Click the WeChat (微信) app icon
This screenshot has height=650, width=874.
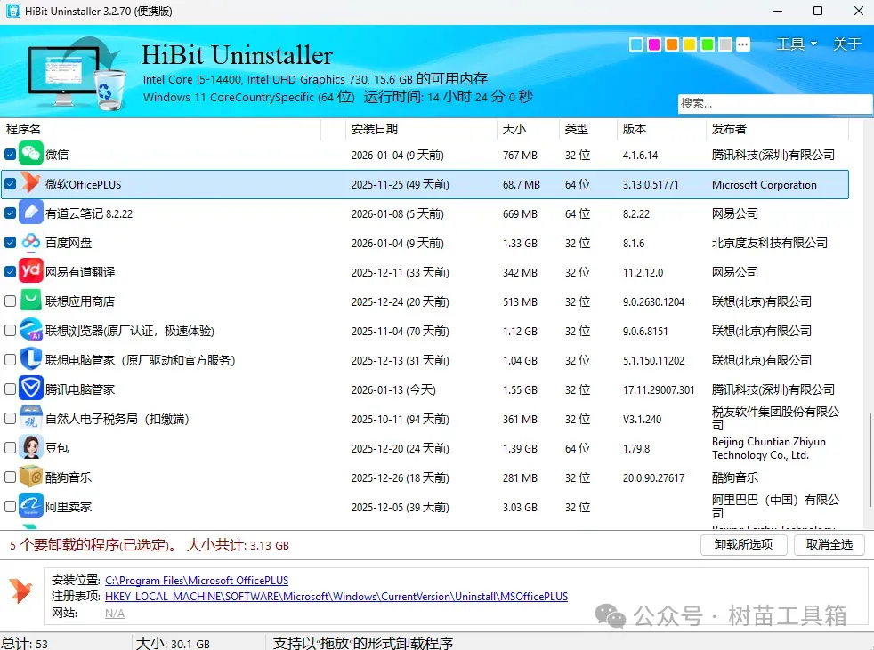point(30,155)
